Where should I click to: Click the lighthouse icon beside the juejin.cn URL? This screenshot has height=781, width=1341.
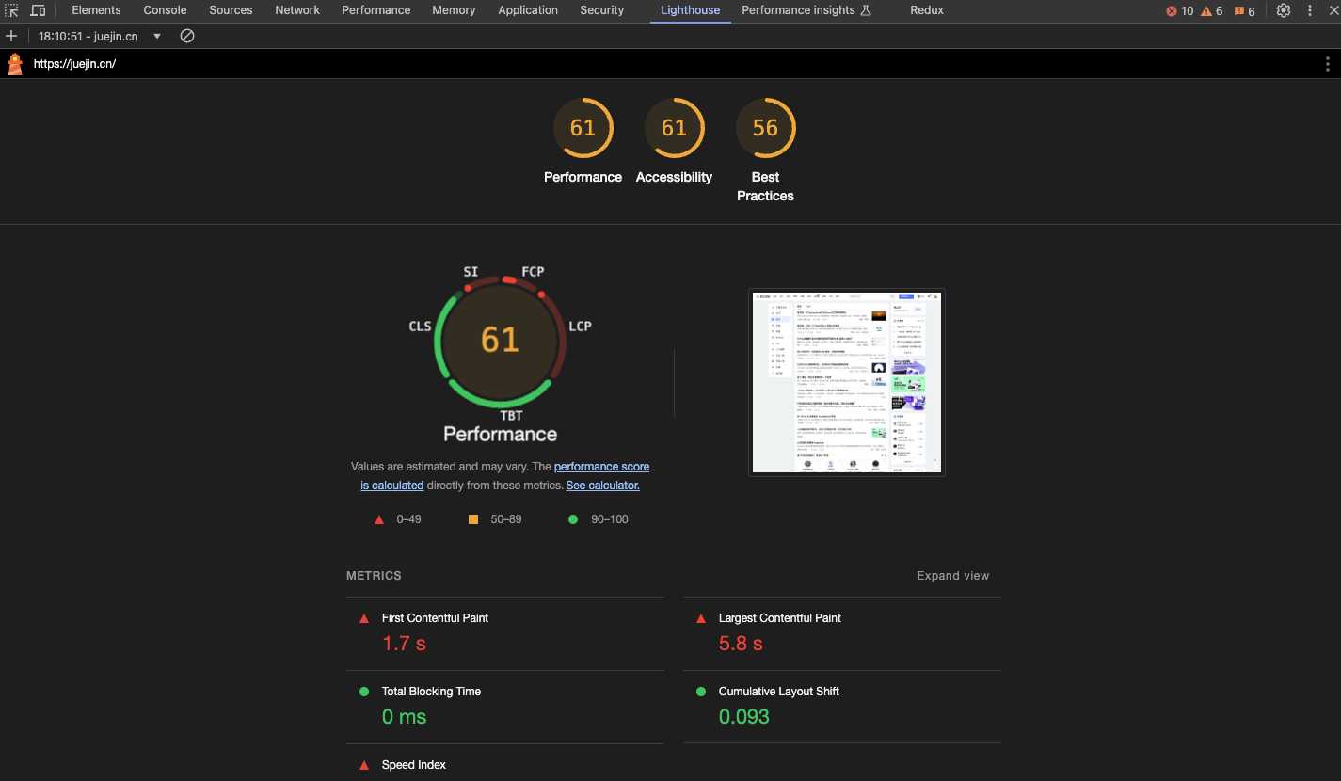14,63
